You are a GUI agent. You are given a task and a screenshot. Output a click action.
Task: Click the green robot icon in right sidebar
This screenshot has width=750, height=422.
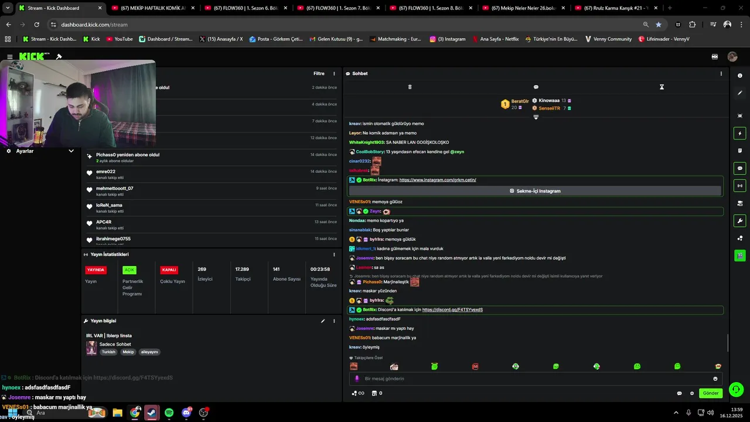739,256
